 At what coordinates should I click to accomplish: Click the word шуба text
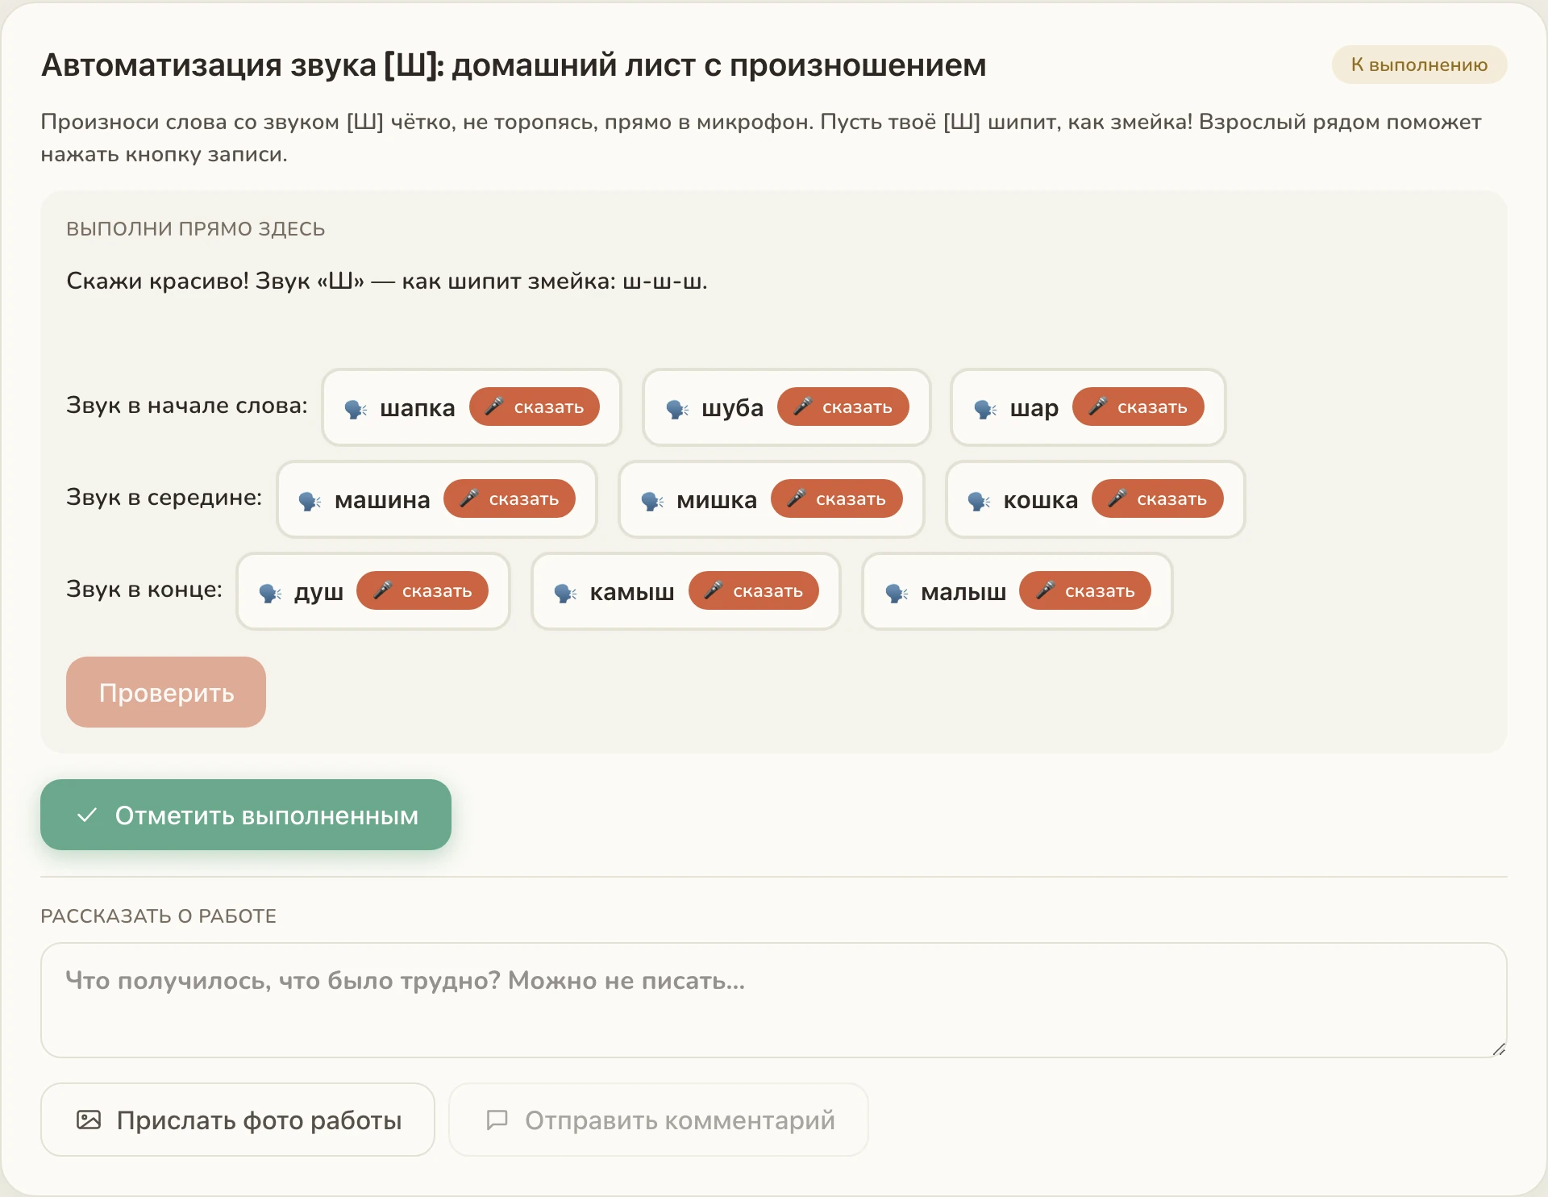click(733, 408)
